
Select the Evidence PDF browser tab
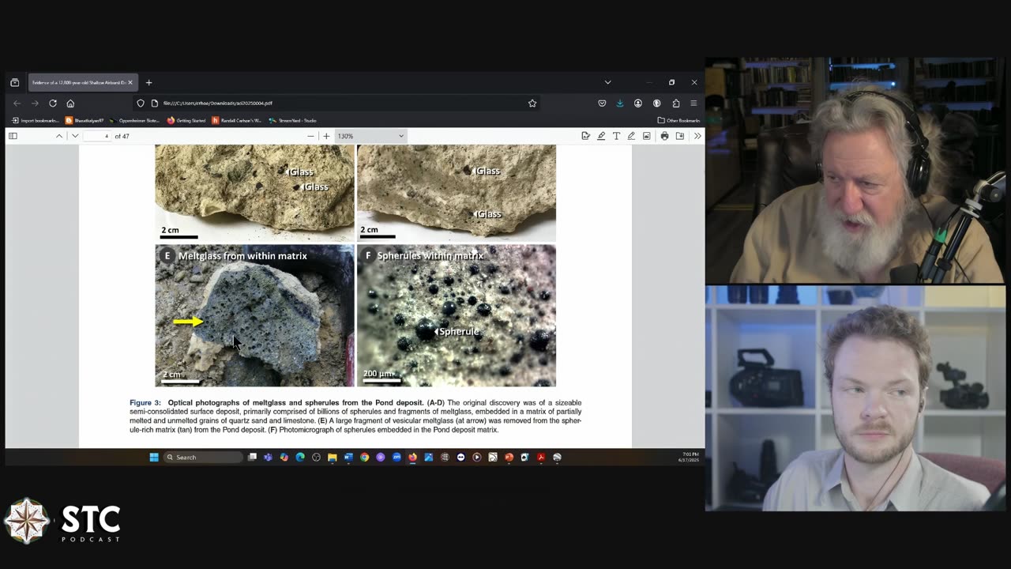(79, 82)
